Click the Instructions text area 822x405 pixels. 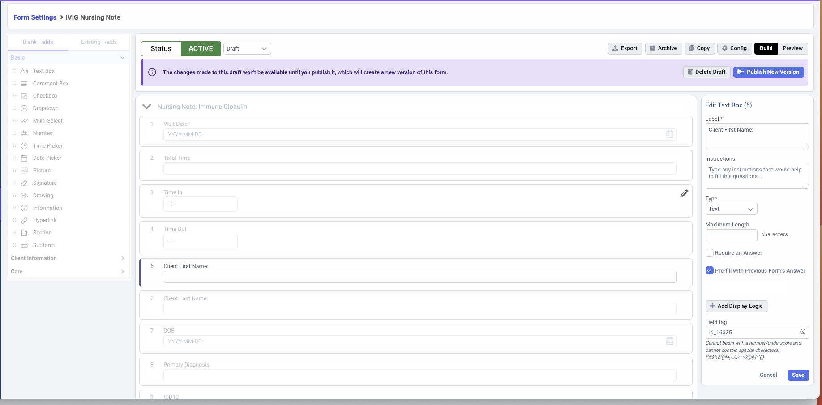point(757,176)
